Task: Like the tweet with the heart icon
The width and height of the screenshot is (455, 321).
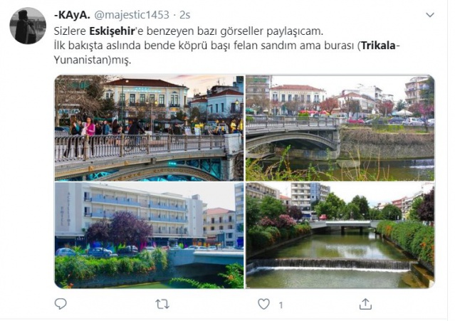Action: pos(263,304)
